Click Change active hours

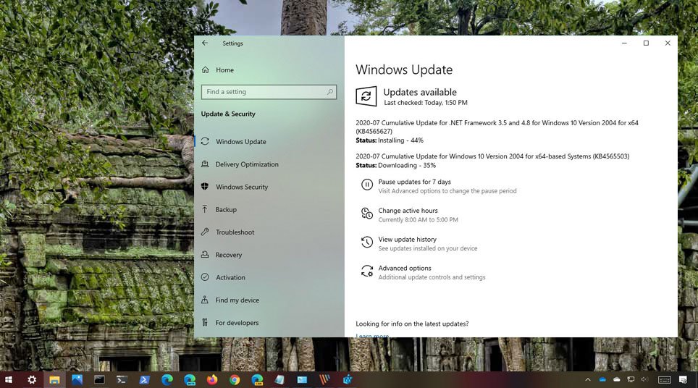(408, 211)
